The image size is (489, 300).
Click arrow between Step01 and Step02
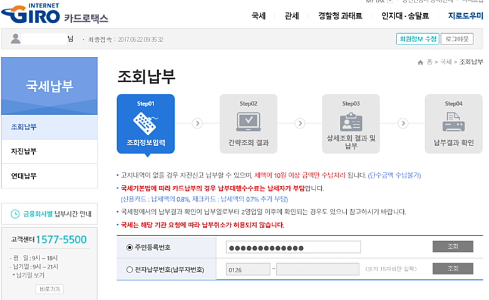click(197, 123)
